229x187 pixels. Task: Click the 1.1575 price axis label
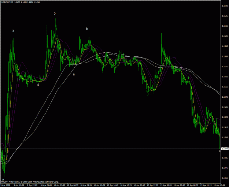click(x=225, y=67)
